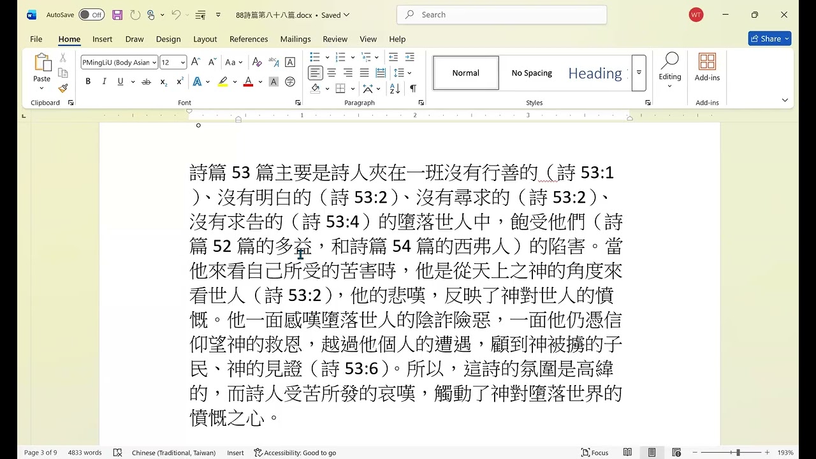This screenshot has height=459, width=816.
Task: Open the font name dropdown
Action: tap(154, 62)
